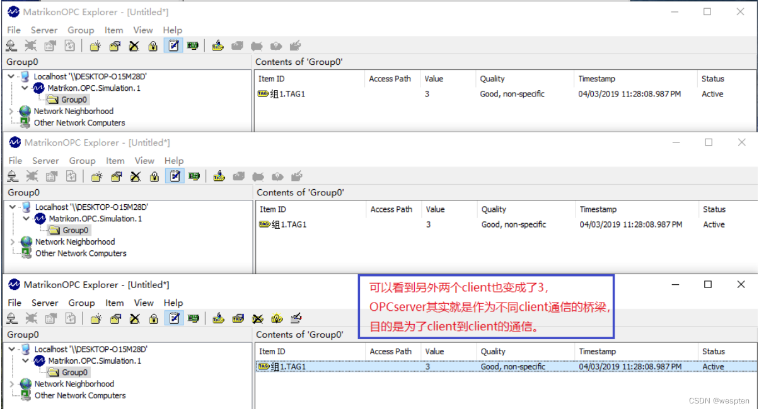Click the add TAG items icon, middle window
The image size is (759, 411).
219,176
